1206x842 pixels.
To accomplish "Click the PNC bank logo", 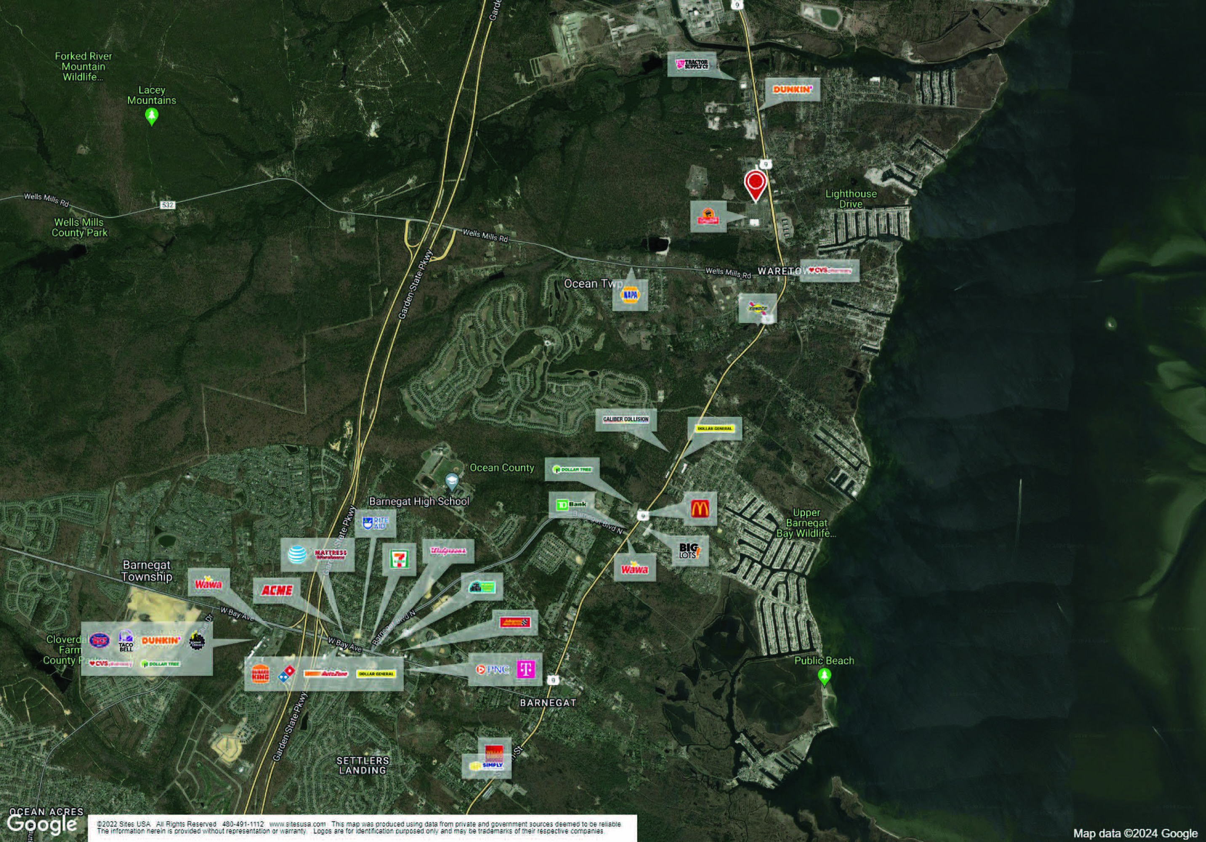I will click(x=492, y=670).
